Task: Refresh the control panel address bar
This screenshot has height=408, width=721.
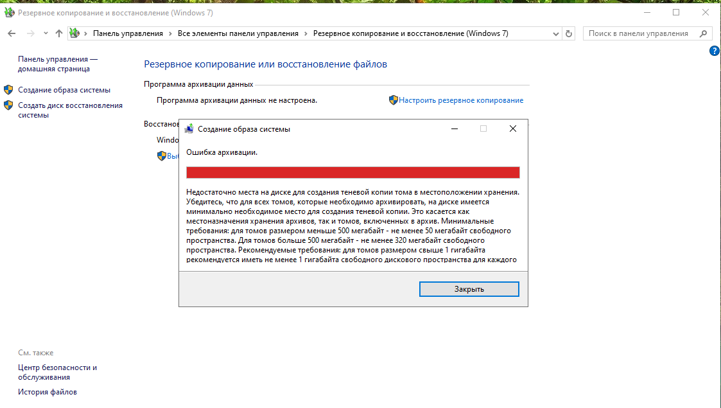Action: [569, 33]
